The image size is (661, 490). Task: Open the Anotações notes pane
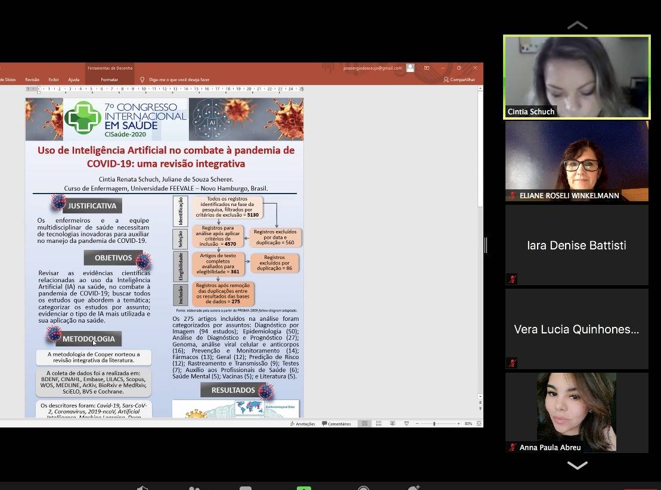click(x=302, y=424)
